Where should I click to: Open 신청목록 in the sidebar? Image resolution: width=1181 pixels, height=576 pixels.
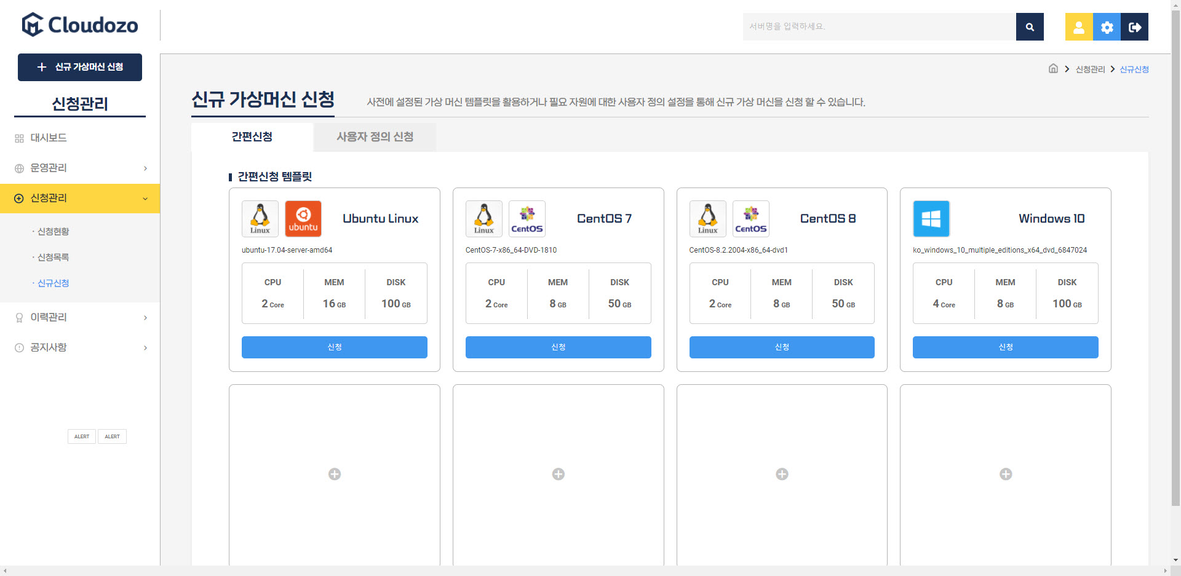(53, 258)
